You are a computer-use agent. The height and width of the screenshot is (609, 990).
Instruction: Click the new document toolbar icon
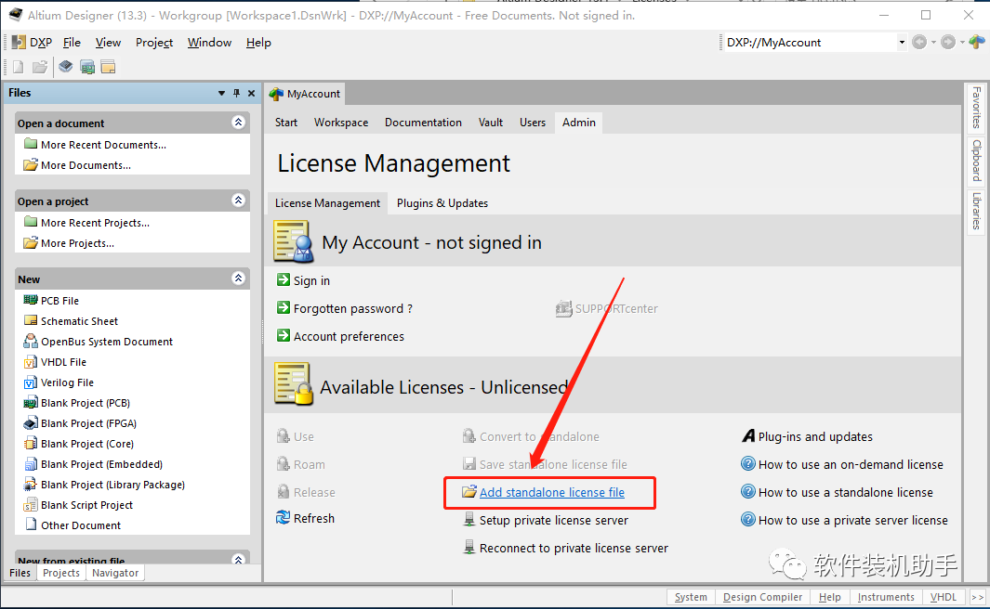pos(19,67)
